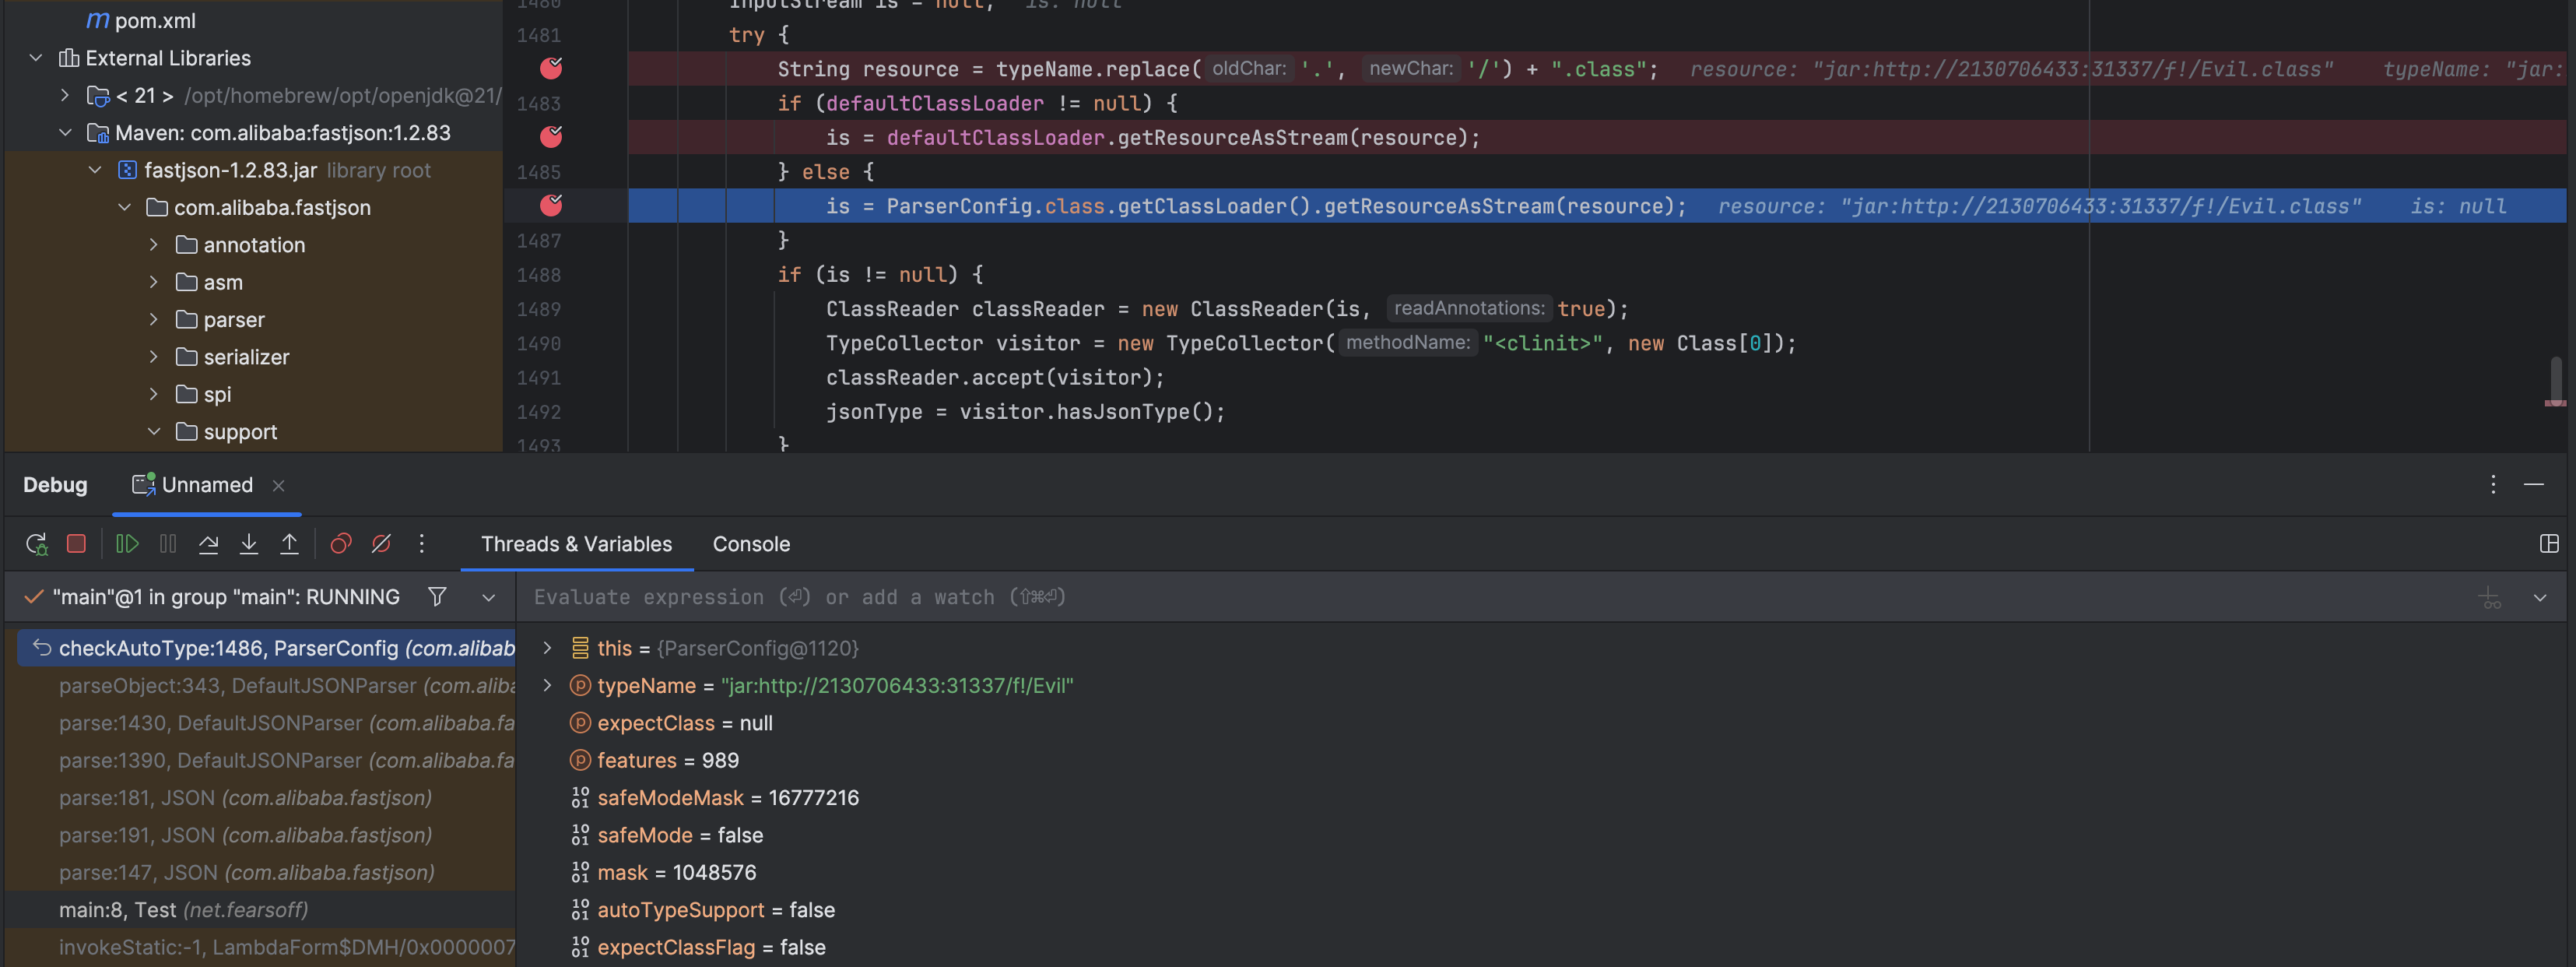Click the threads filter icon
Viewport: 2576px width, 967px height.
click(437, 597)
